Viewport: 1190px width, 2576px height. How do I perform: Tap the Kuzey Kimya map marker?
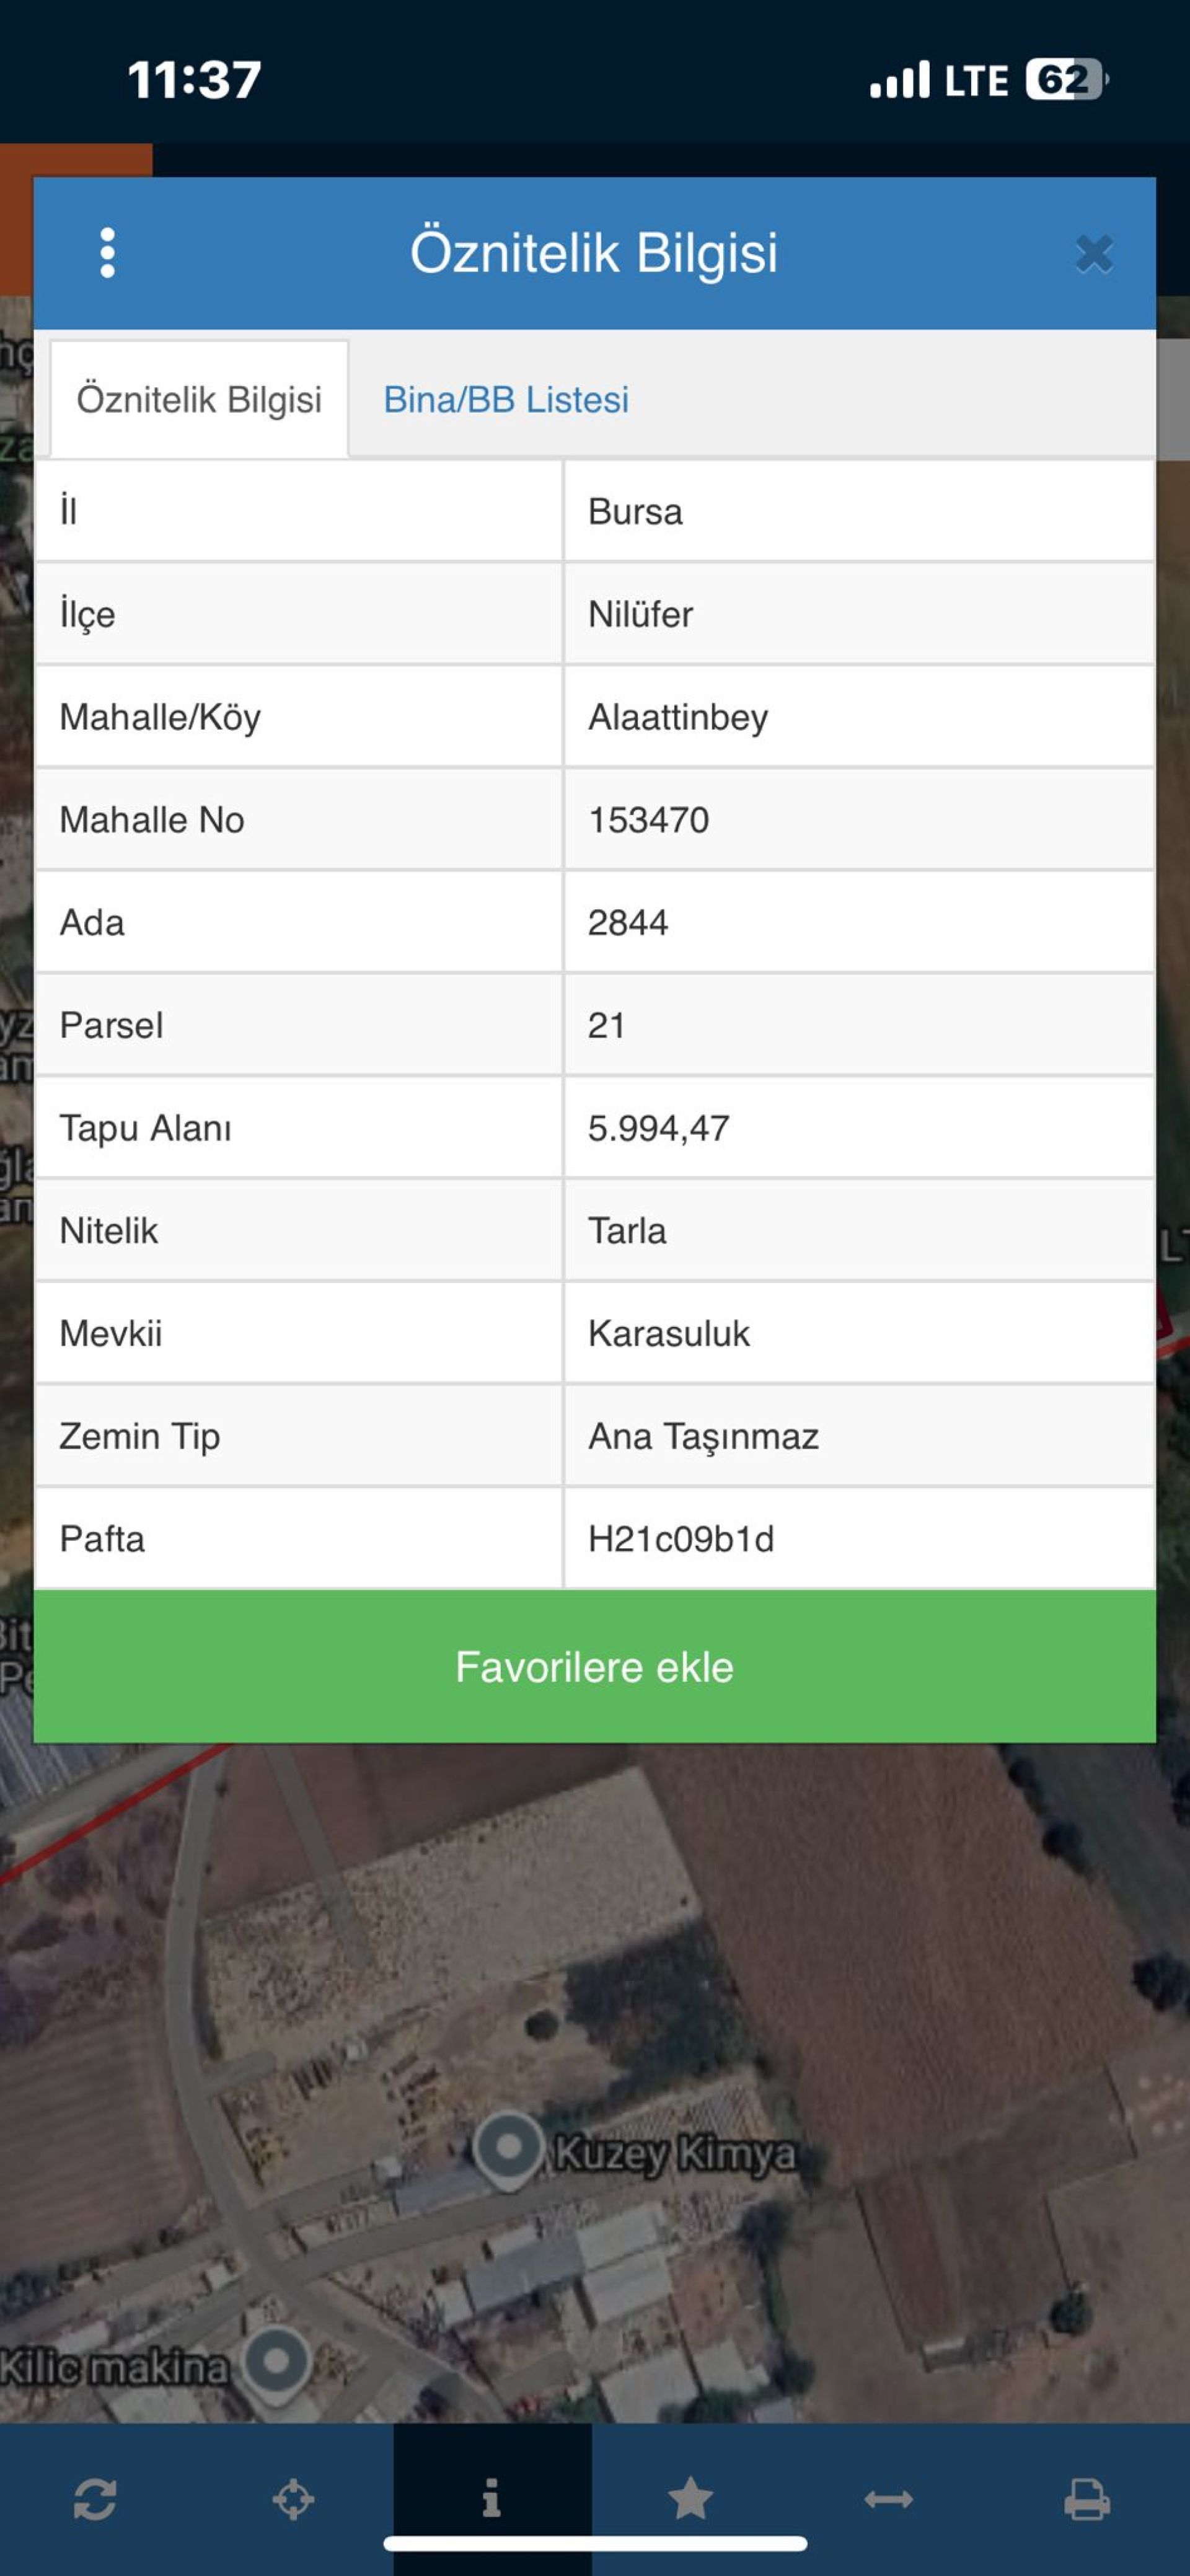pyautogui.click(x=509, y=2147)
